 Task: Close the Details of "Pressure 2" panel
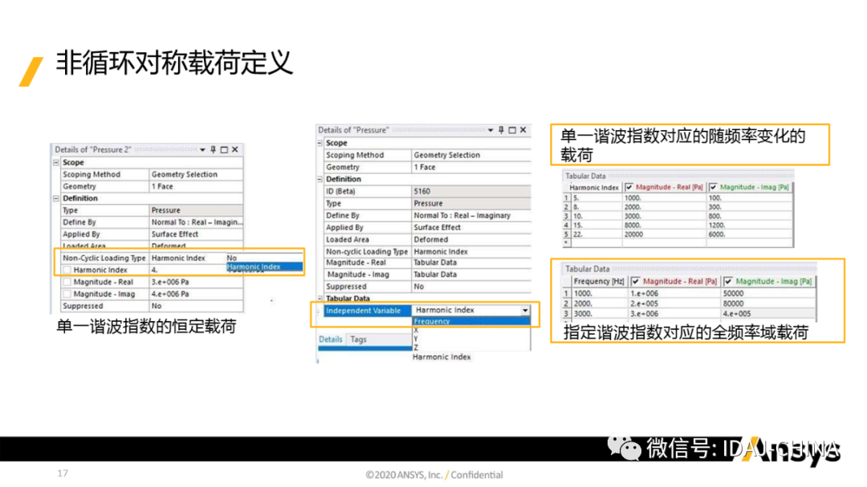234,150
